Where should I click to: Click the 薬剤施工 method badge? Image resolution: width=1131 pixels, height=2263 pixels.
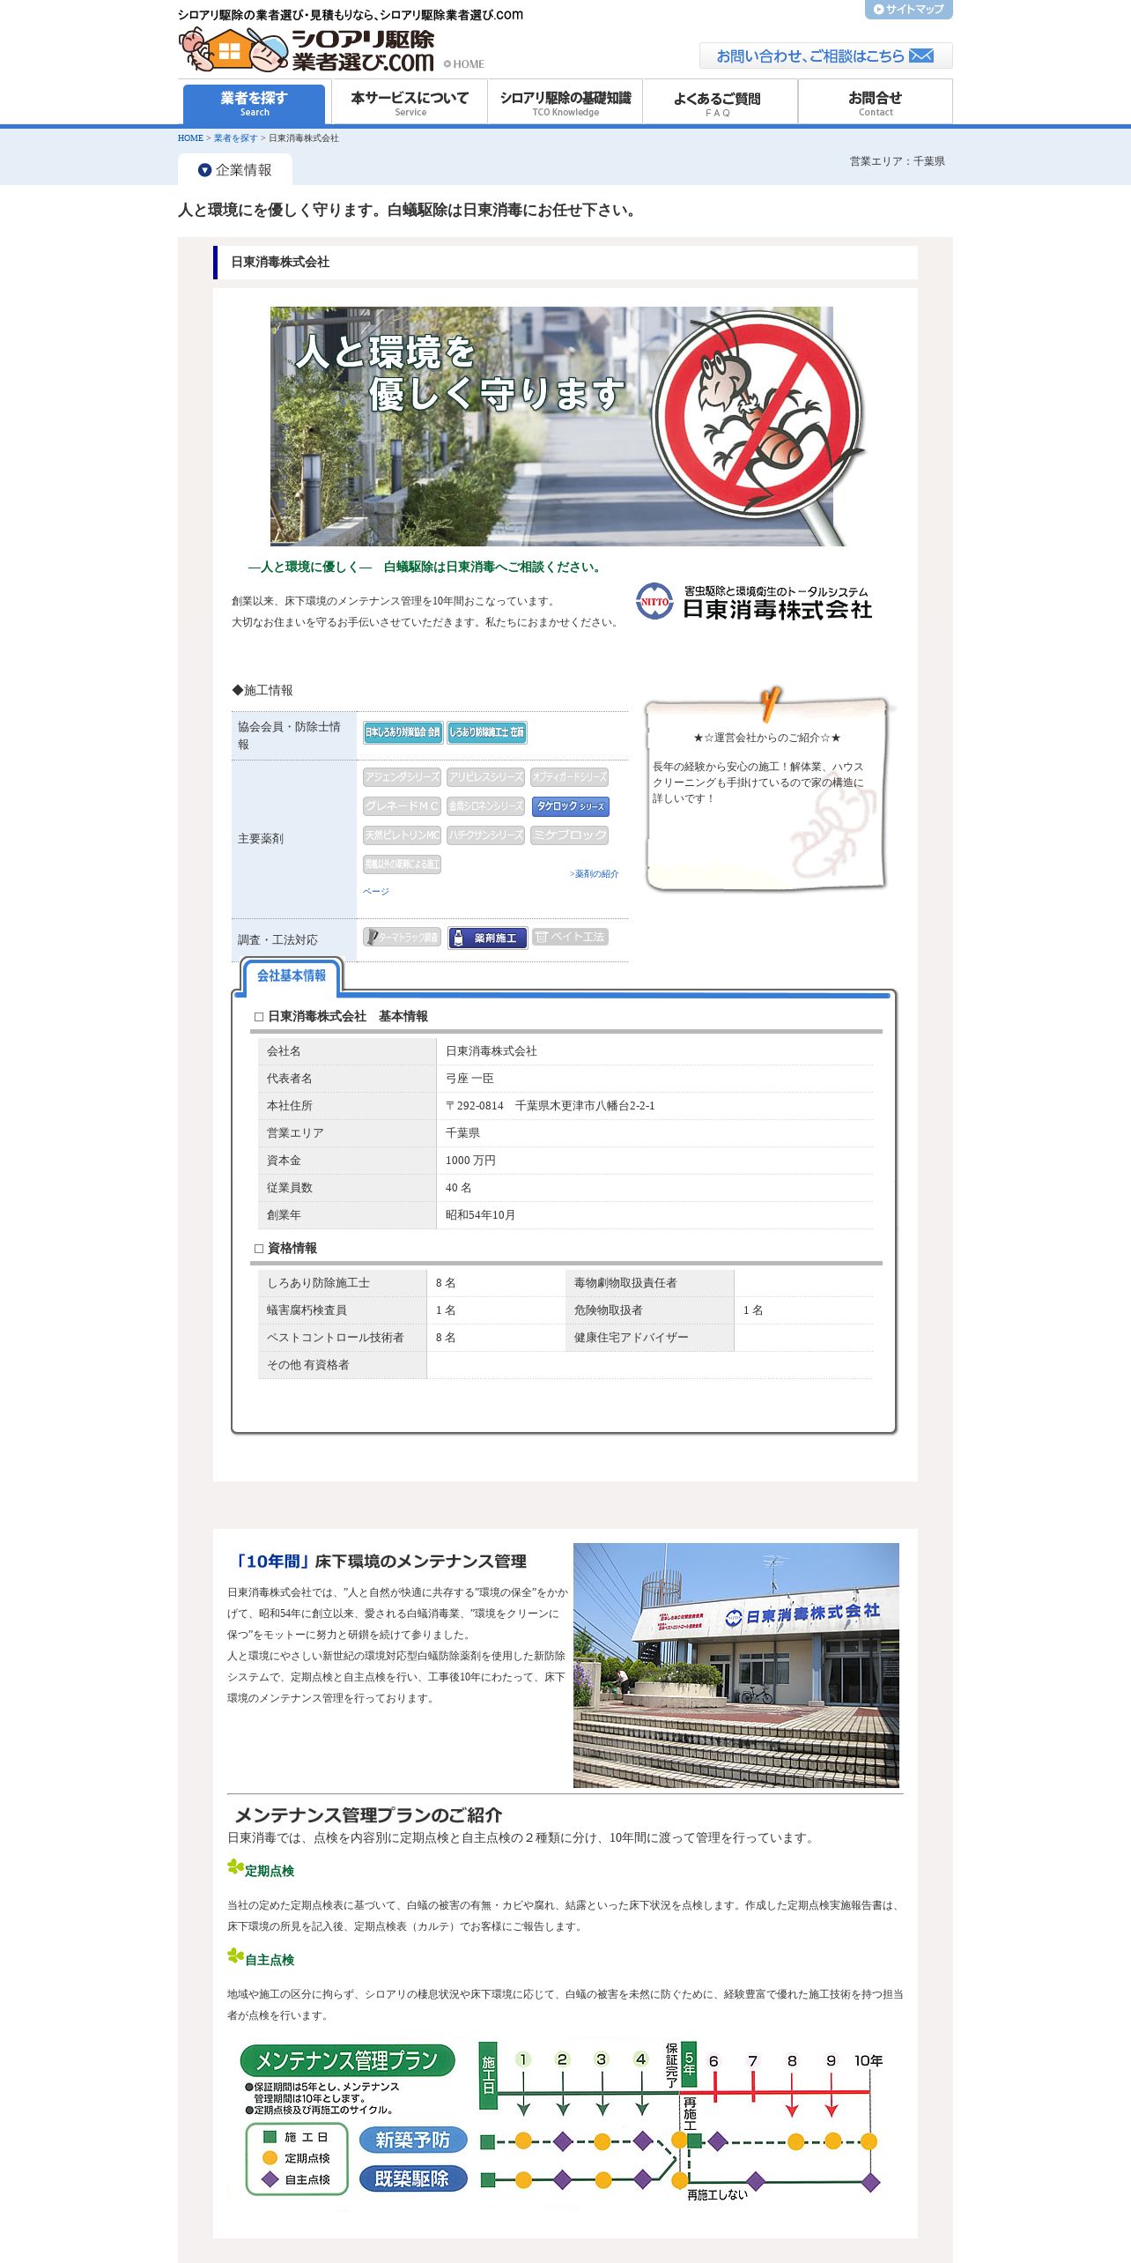click(488, 938)
